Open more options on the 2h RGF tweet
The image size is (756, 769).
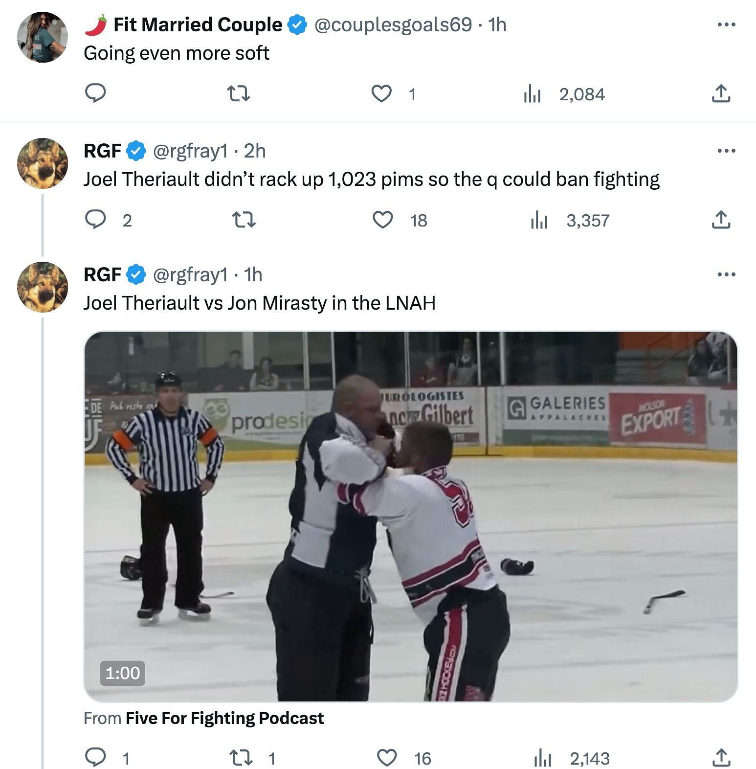726,151
